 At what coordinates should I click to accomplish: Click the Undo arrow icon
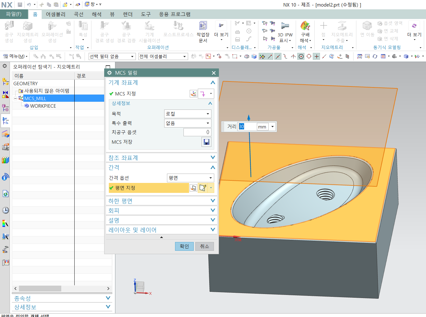point(29,5)
